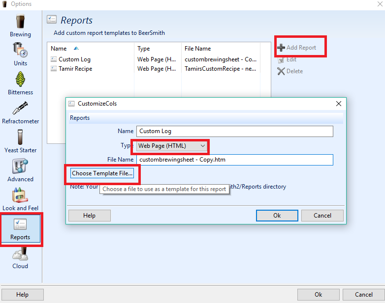Viewport: 385px width, 303px height.
Task: Click Help in CustomizeCols dialog
Action: click(90, 216)
